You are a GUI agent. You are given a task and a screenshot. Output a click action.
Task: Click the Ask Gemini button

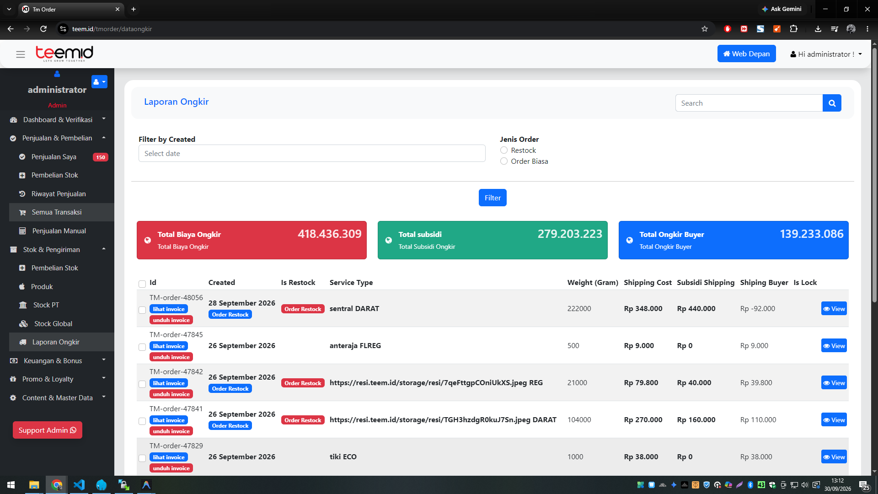click(x=782, y=9)
